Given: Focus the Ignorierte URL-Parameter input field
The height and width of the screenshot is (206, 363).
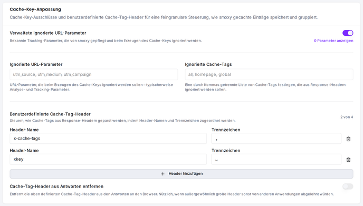Looking at the screenshot, I should point(94,74).
